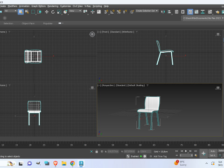
Task: Open Perspective Default Shading menu
Action: (136, 85)
